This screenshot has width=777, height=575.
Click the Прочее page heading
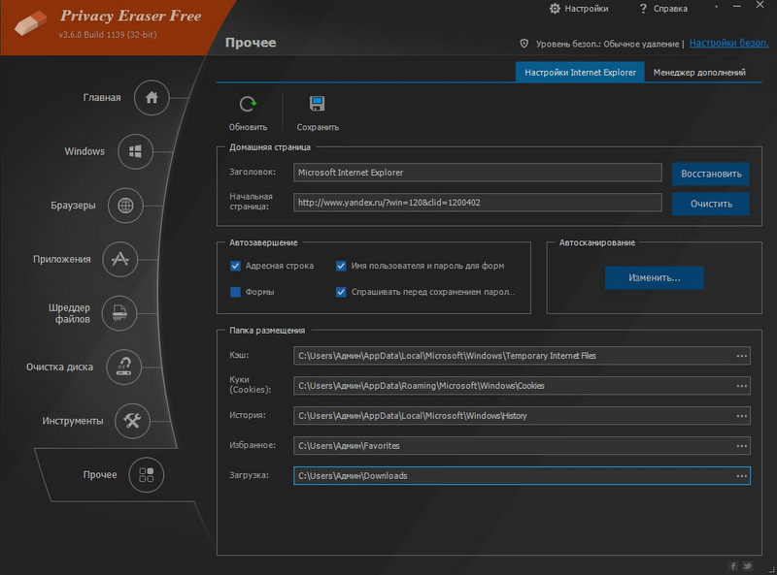251,43
